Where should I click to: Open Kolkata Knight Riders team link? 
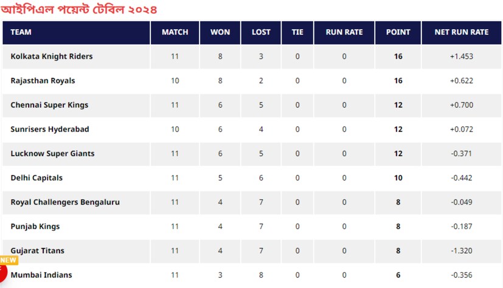pyautogui.click(x=52, y=57)
